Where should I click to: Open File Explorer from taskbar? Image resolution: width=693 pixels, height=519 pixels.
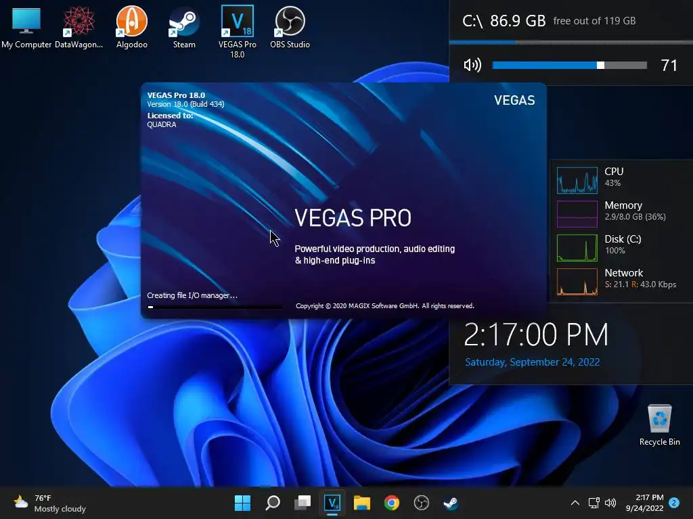pyautogui.click(x=362, y=503)
